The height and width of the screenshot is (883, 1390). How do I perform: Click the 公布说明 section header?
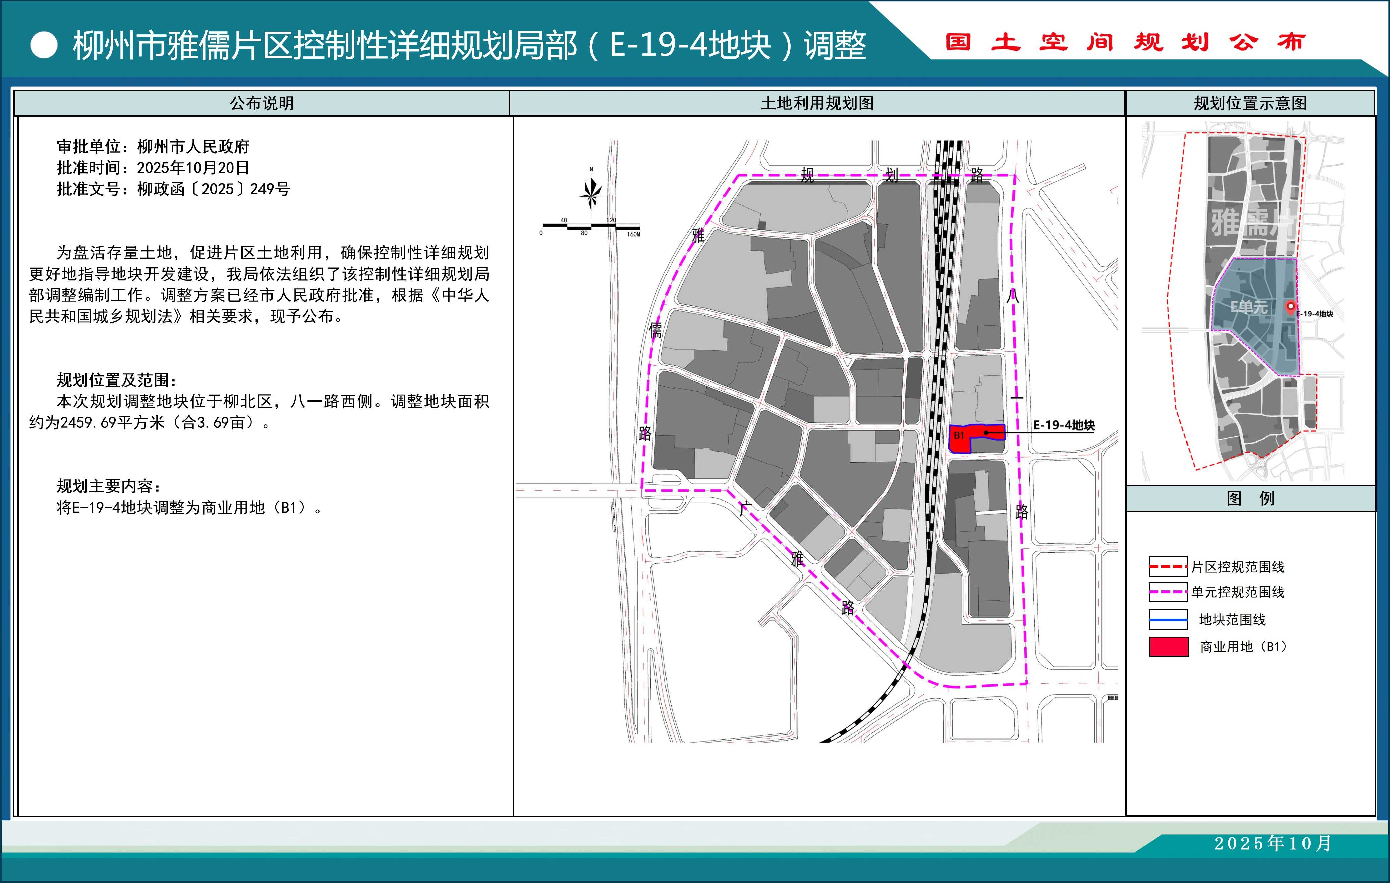(x=262, y=103)
